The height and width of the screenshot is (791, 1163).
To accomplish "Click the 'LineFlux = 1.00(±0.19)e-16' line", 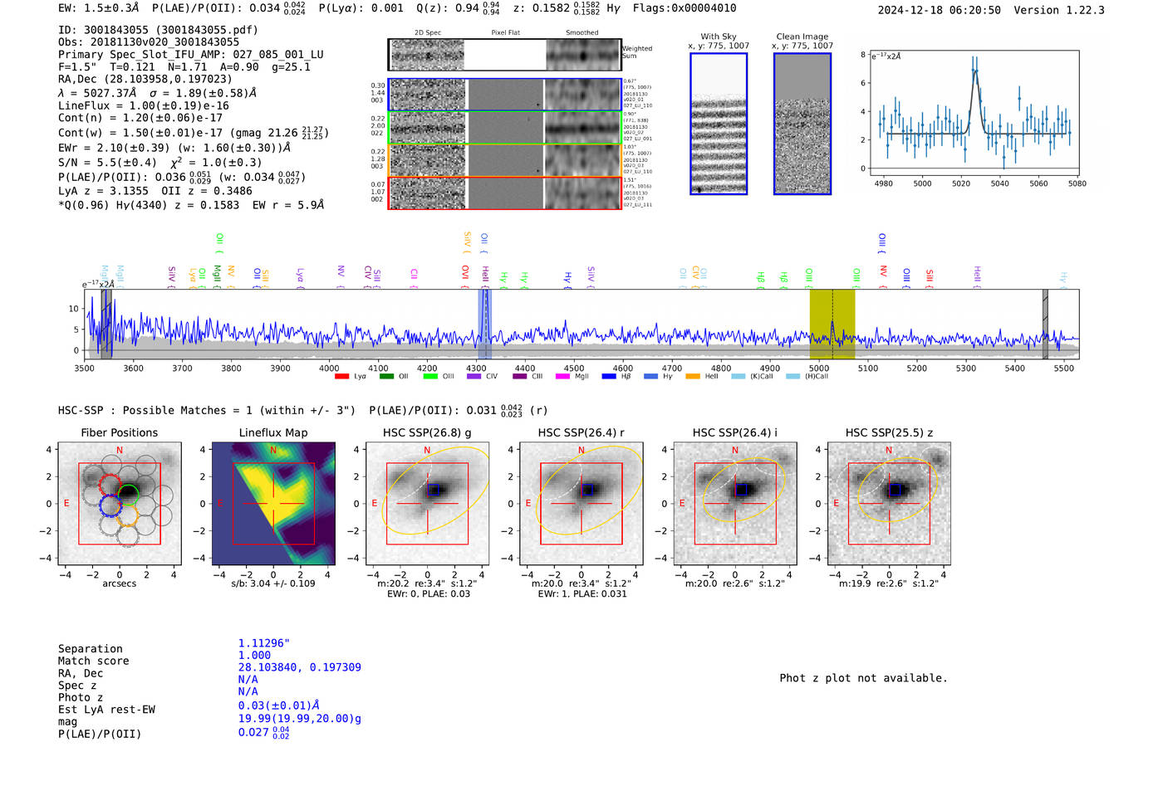I will (144, 105).
